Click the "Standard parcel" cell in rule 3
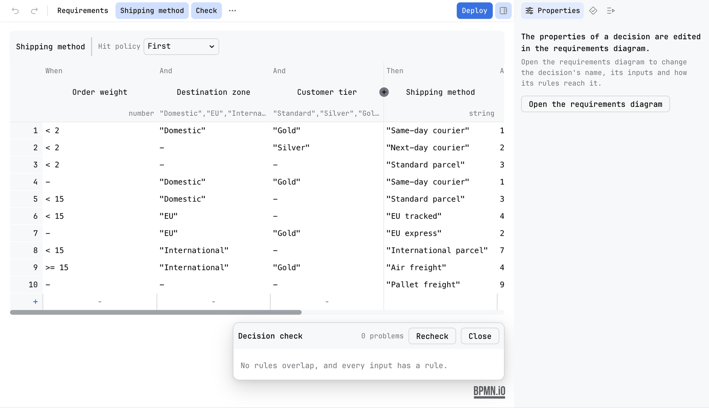Viewport: 709px width, 408px height. coord(440,165)
